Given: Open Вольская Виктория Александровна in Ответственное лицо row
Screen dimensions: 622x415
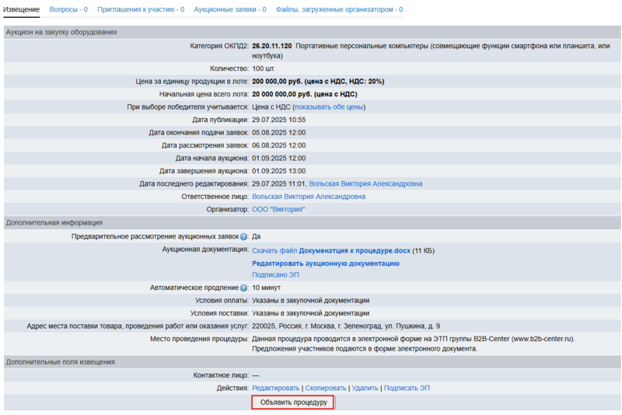Looking at the screenshot, I should 309,197.
